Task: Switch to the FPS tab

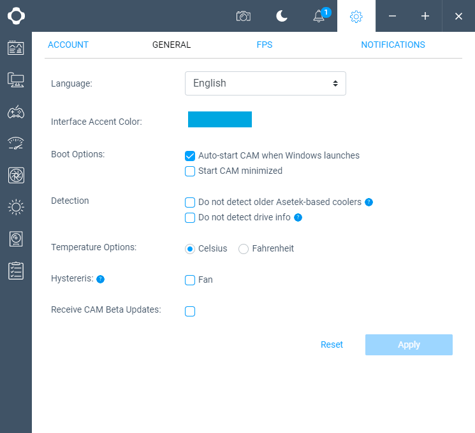Action: [265, 45]
